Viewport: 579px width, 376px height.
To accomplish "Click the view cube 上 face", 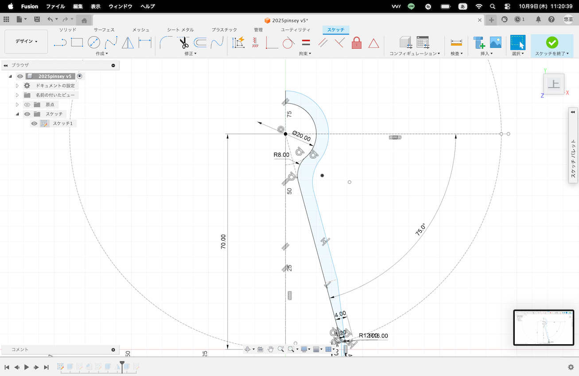I will (x=554, y=84).
